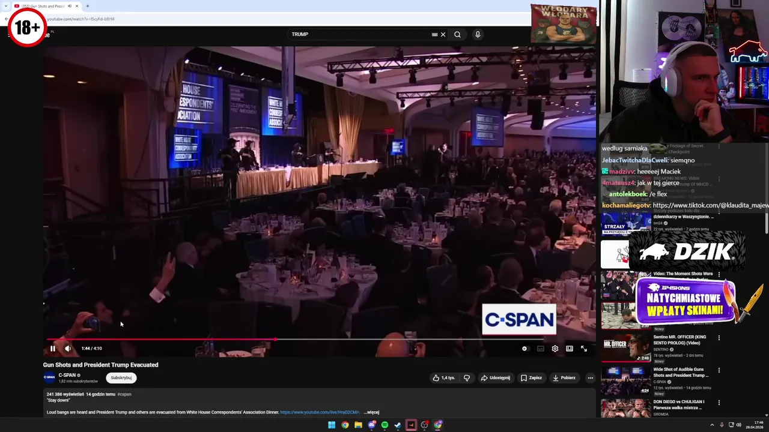This screenshot has height=432, width=769.
Task: Switch to theater mode view
Action: (570, 349)
